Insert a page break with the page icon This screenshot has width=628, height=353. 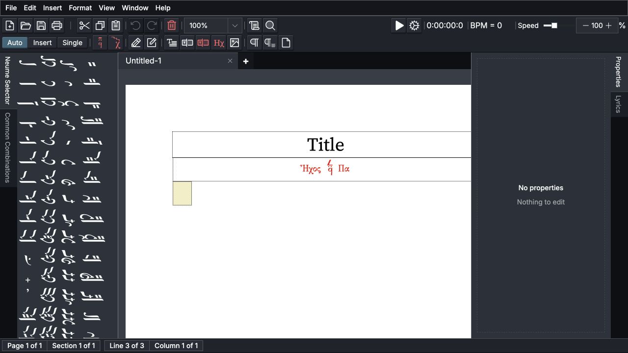tap(286, 43)
